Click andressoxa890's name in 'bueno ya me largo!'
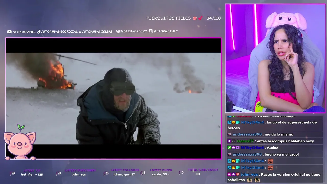 (x=247, y=154)
